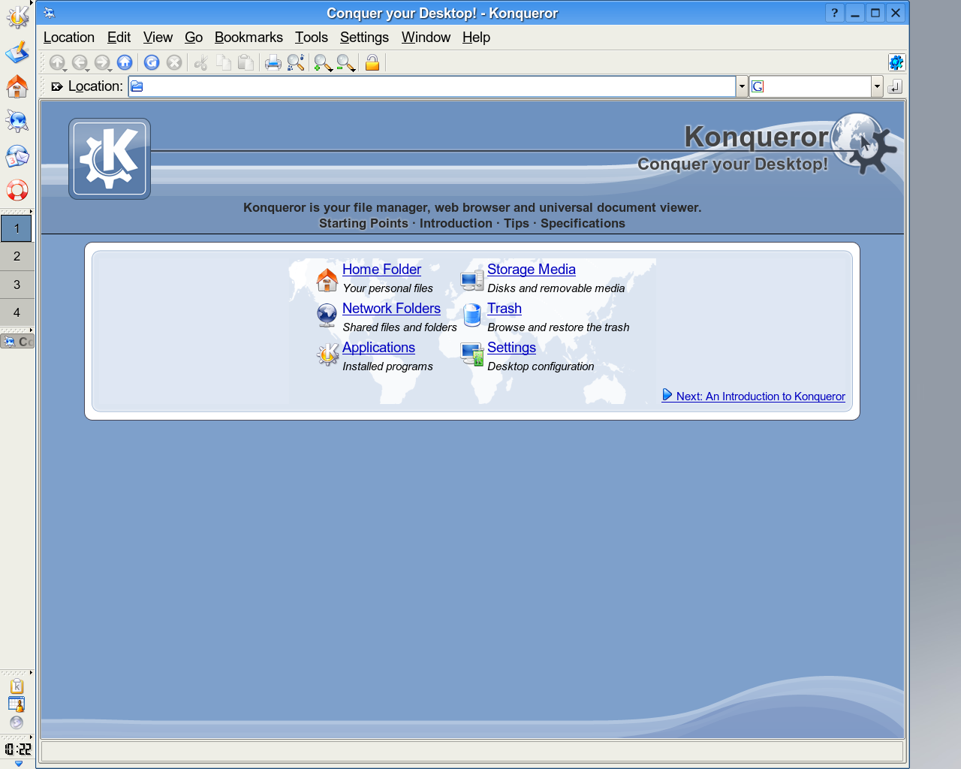
Task: Open the Home folder icon in the side panel
Action: 17,86
